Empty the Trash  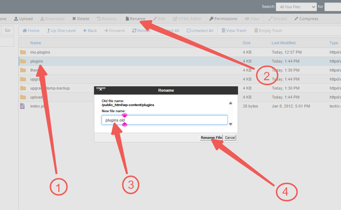tap(268, 30)
